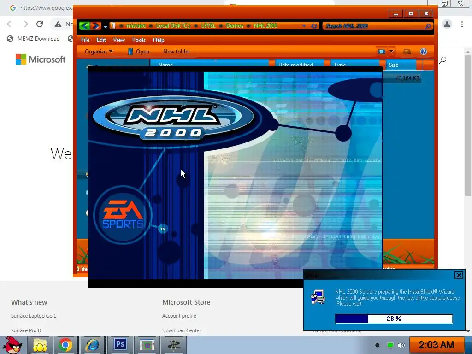Open the folder icon on taskbar

click(x=40, y=345)
